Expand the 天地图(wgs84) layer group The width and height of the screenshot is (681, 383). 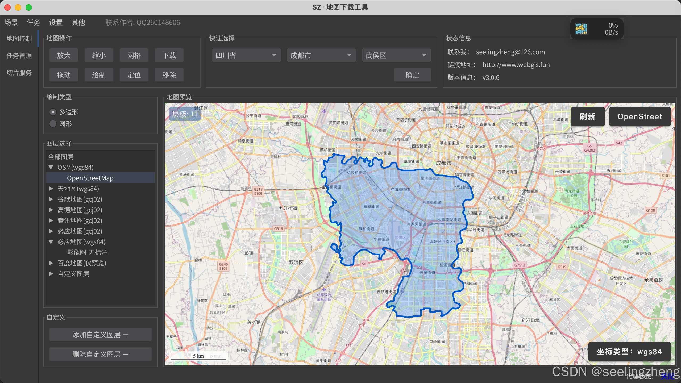(51, 189)
